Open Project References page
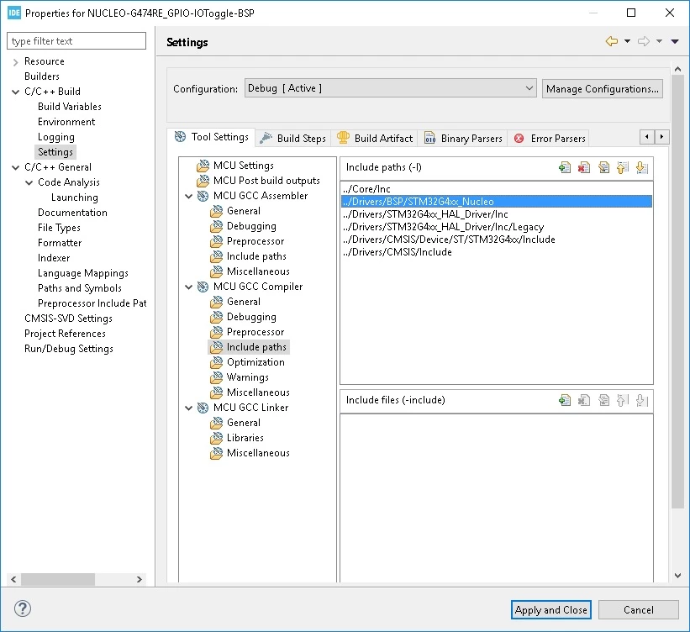 [65, 334]
